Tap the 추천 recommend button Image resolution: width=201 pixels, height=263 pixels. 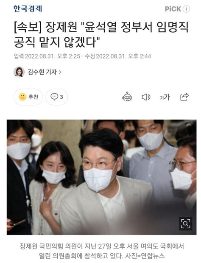click(28, 97)
